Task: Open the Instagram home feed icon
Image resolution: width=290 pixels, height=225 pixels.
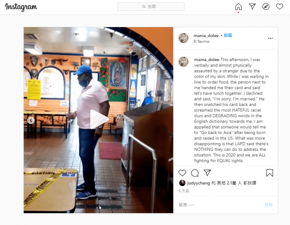Action: pos(238,7)
